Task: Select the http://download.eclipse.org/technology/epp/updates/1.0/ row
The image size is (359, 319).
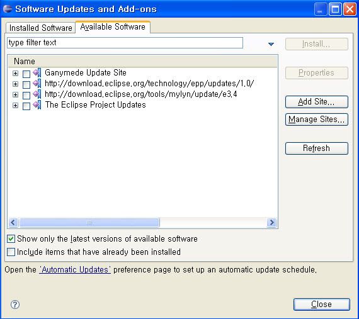Action: click(149, 84)
